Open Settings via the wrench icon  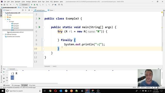click(x=53, y=5)
